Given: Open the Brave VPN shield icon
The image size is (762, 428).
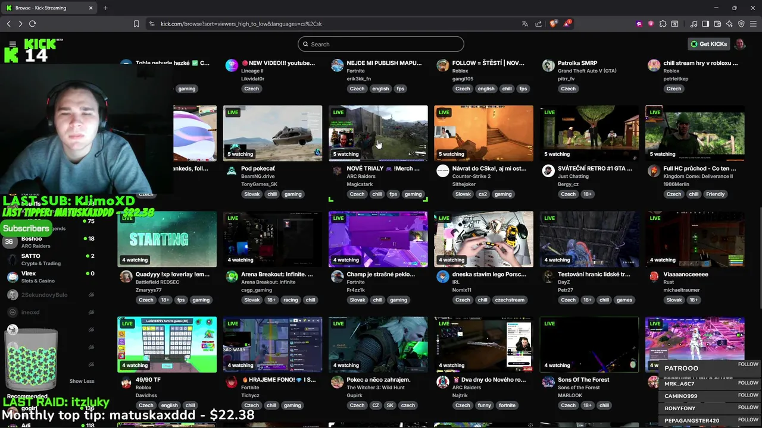Looking at the screenshot, I should pos(741,24).
